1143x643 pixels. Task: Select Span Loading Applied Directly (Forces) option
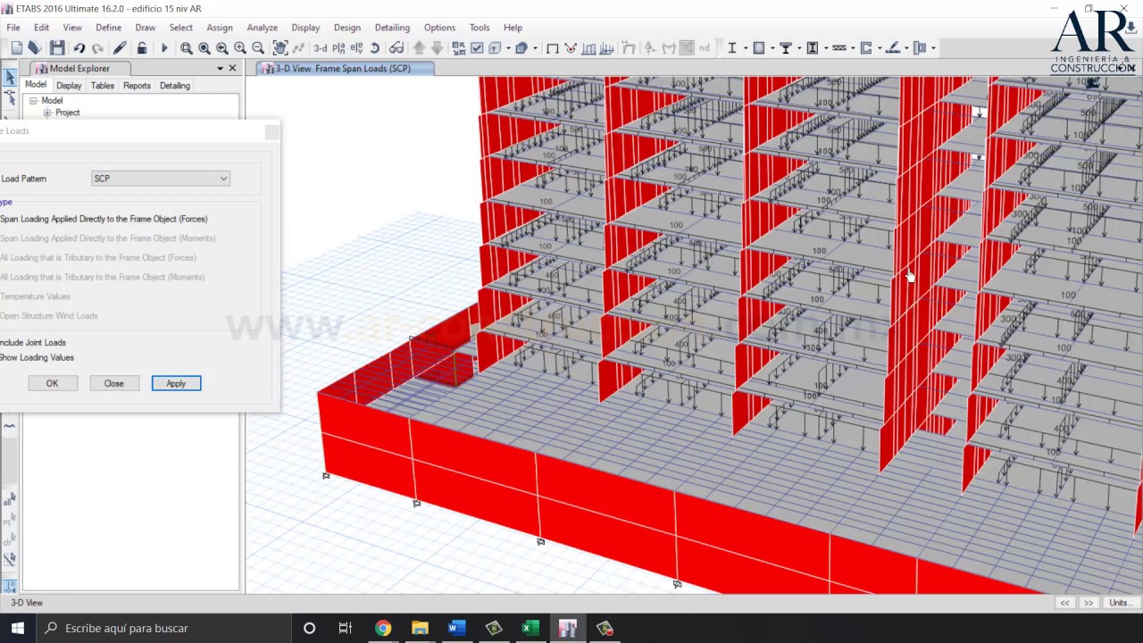pyautogui.click(x=104, y=219)
